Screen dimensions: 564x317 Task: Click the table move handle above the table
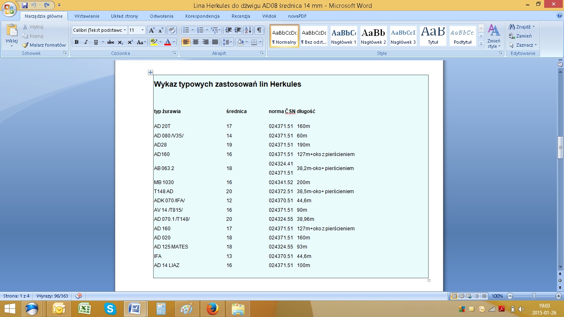pyautogui.click(x=150, y=73)
